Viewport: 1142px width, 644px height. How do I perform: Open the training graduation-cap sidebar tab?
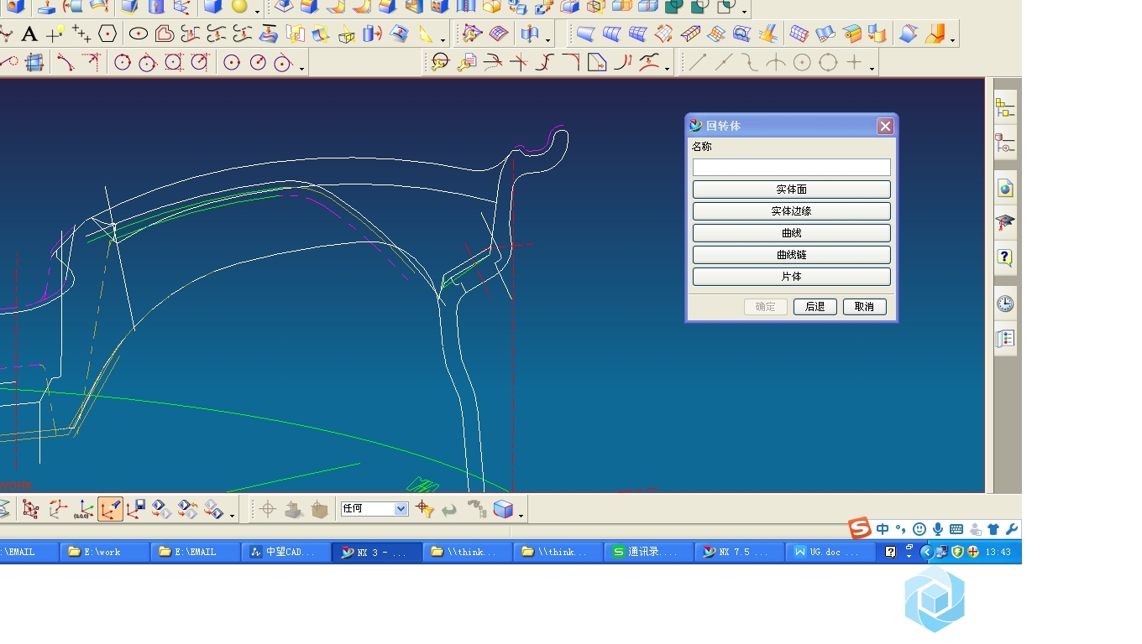point(1005,223)
